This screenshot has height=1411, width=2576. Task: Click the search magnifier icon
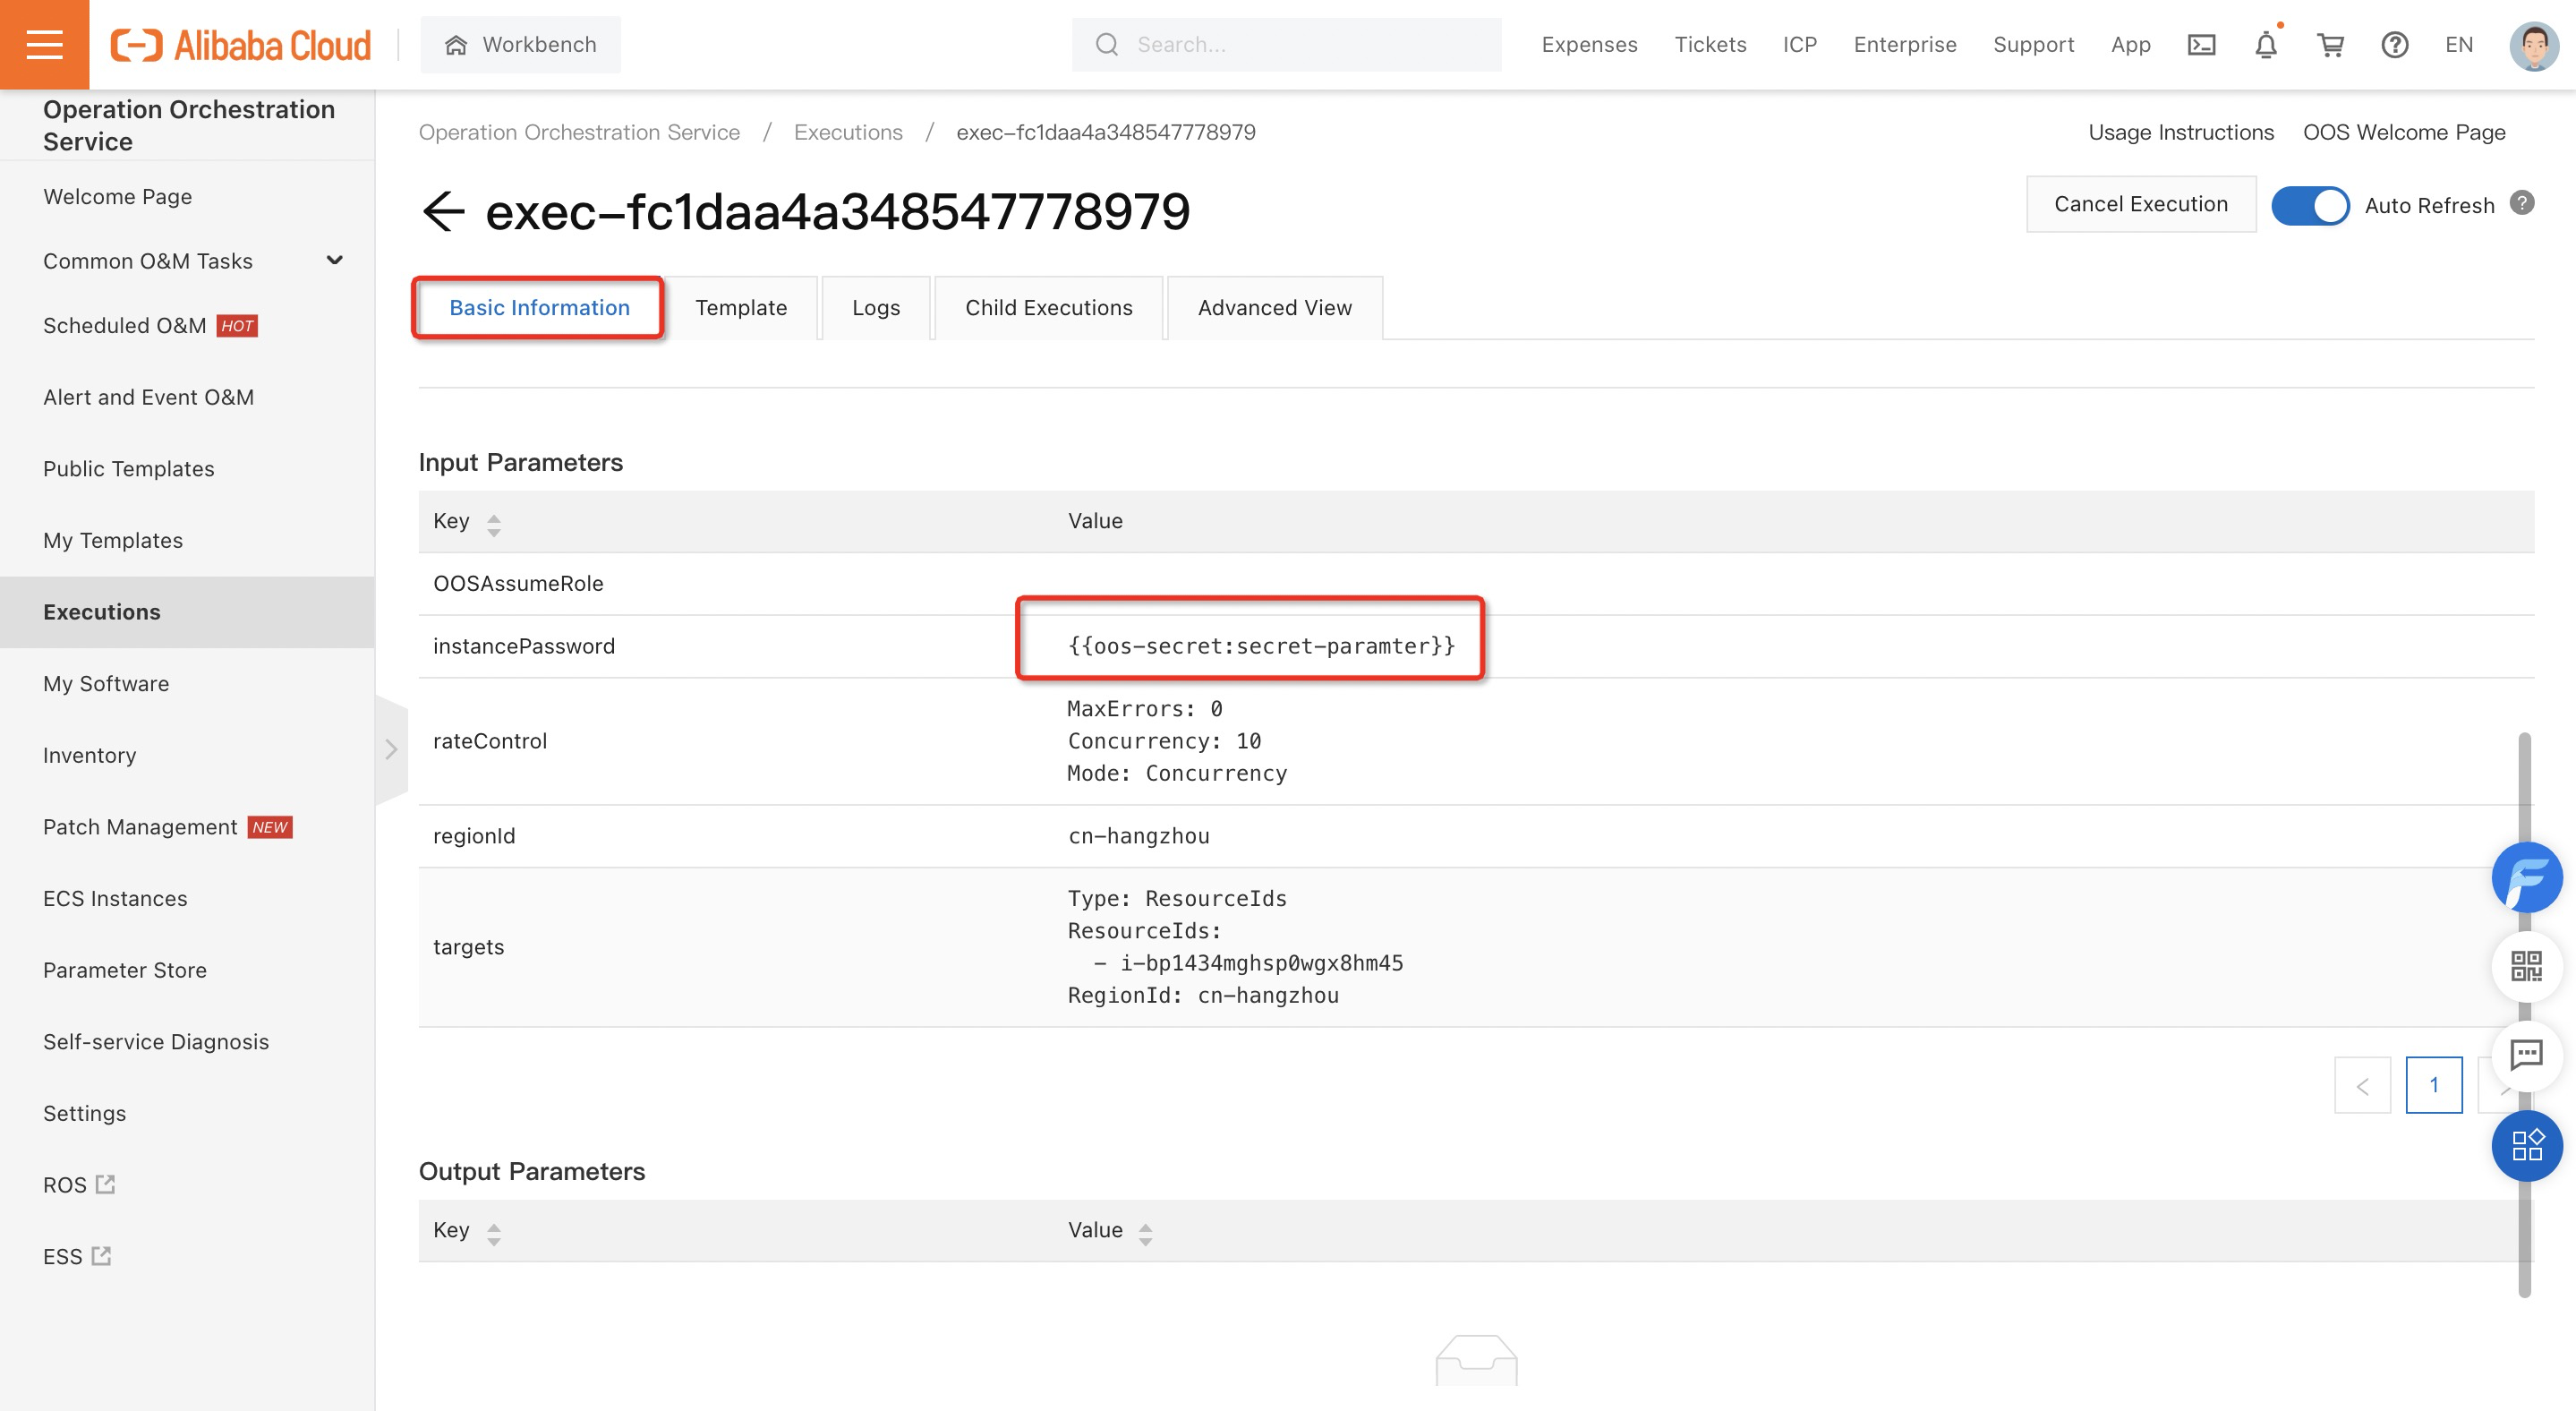point(1106,45)
